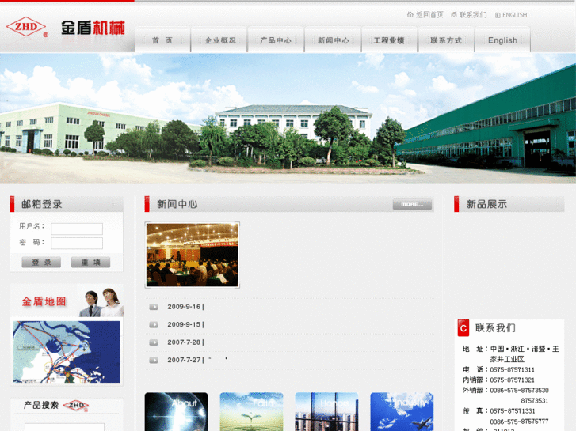Click the 邮箱登录 panel heading
The image size is (576, 431).
click(x=42, y=204)
